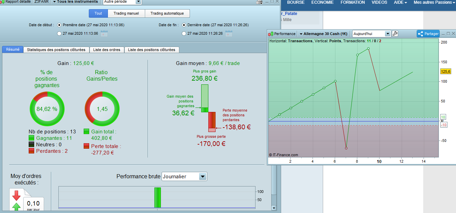Open the VIDEOS website menu
456x213 pixels.
[x=379, y=2]
